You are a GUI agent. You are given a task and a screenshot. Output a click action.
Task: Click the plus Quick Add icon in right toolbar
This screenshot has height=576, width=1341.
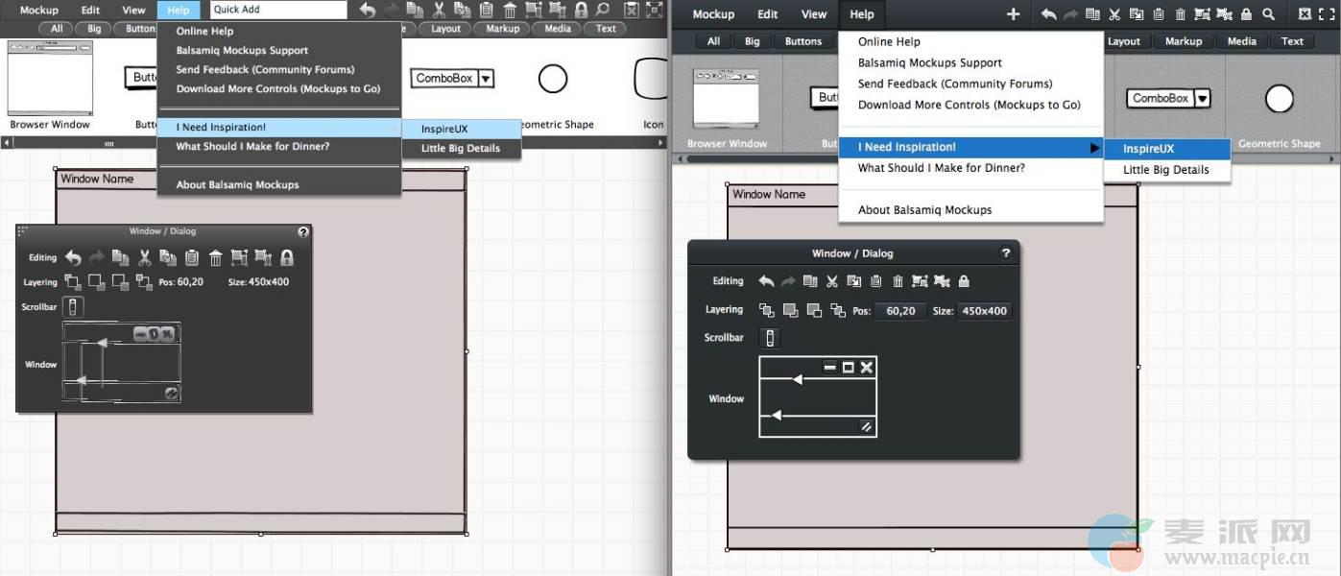[1013, 14]
